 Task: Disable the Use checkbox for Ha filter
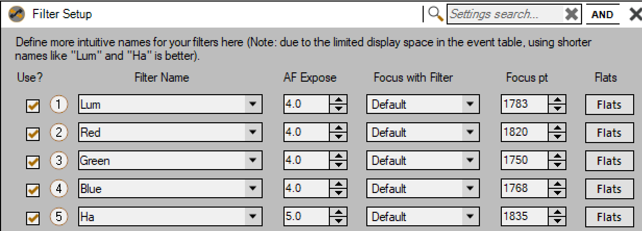[x=33, y=217]
